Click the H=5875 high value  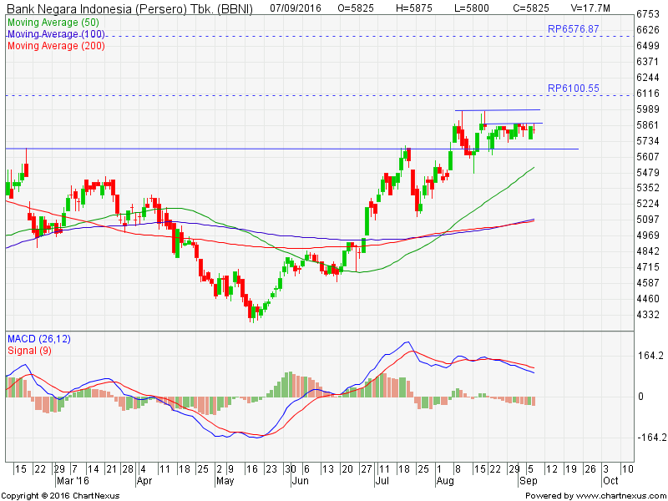click(x=415, y=8)
